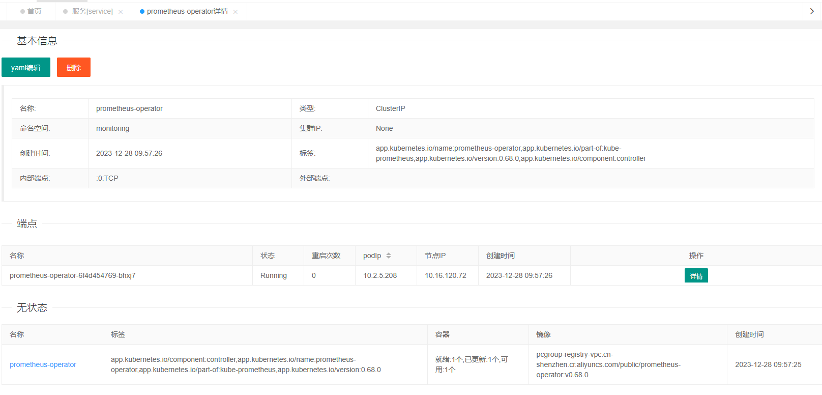822x395 pixels.
Task: Click the 外部端点 label cell
Action: pos(330,178)
